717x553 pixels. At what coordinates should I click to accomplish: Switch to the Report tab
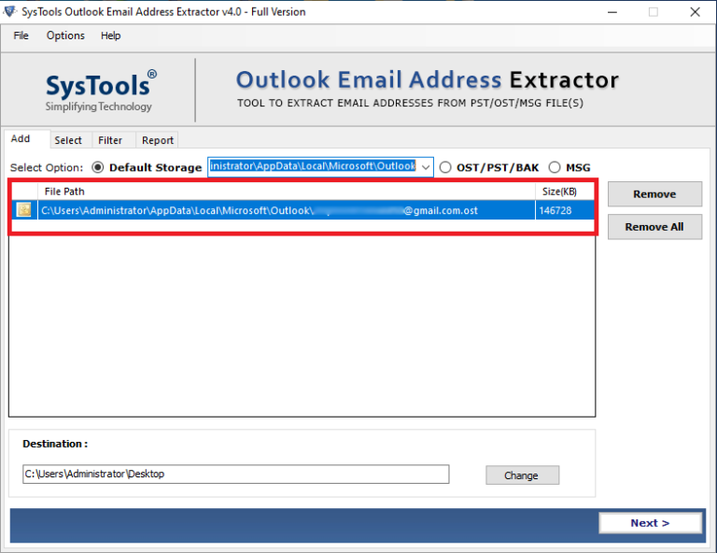(158, 140)
